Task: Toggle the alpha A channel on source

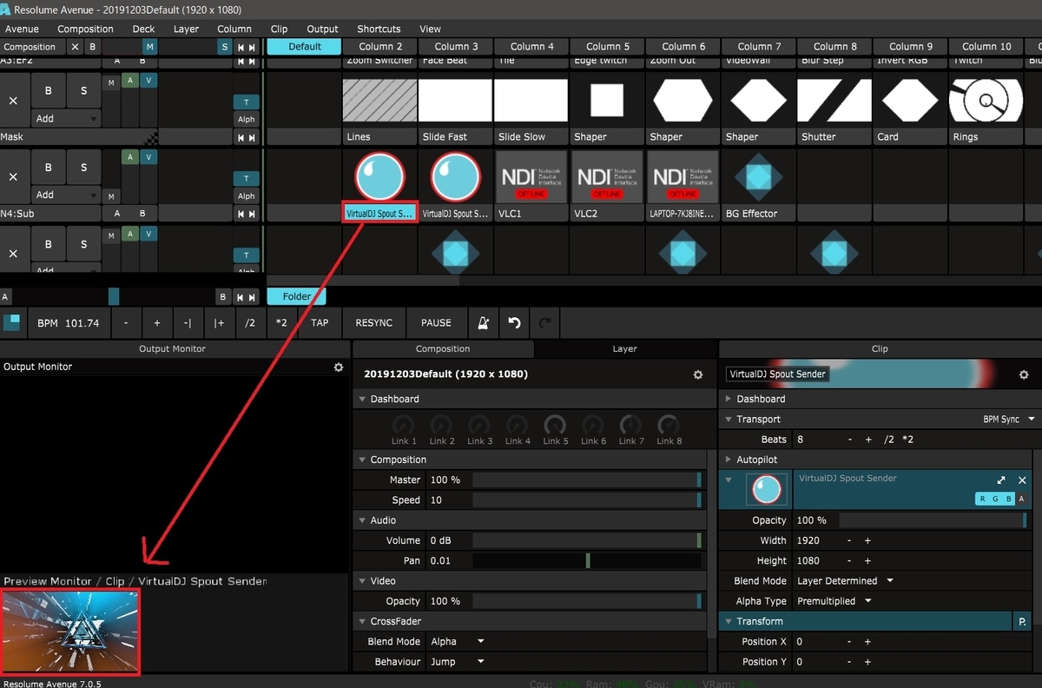Action: click(1022, 499)
